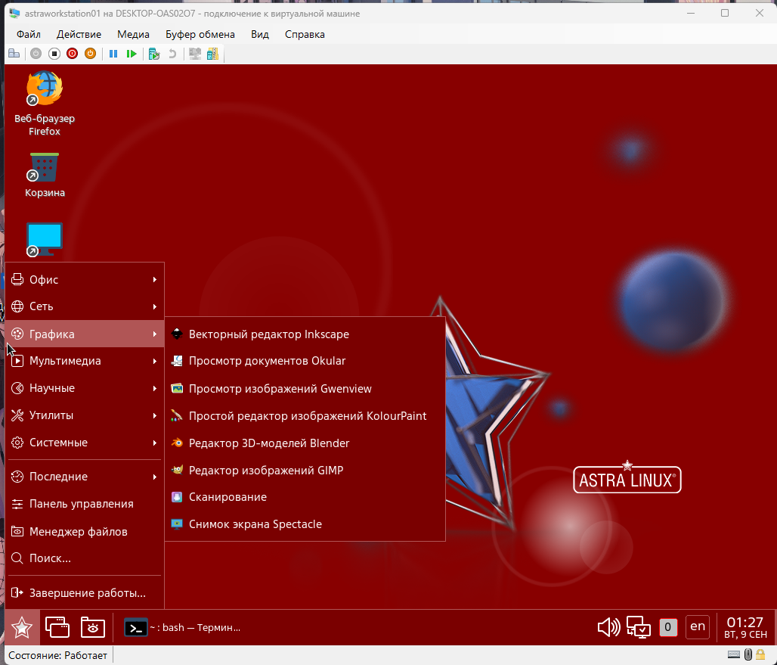
Task: Start KolourPaint simple image editor
Action: (307, 415)
